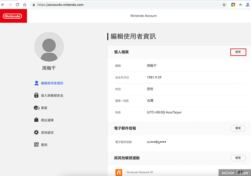Click the 與其他帳號連動 section title
This screenshot has width=251, height=176.
tap(127, 158)
